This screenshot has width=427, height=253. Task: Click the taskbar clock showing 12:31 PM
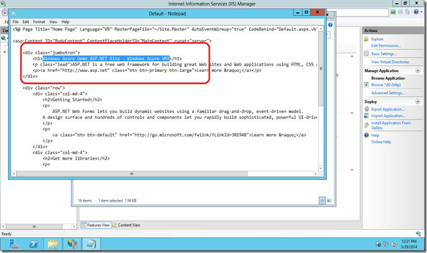409,244
